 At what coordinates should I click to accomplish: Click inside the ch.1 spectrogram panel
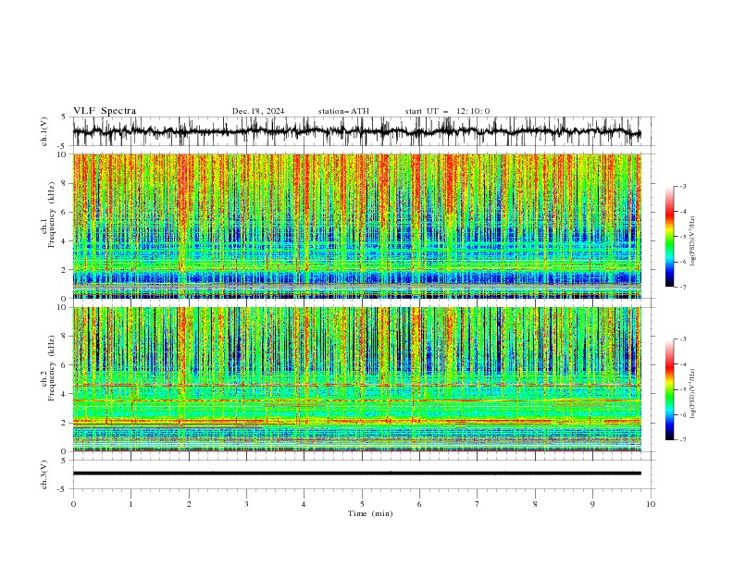pyautogui.click(x=356, y=226)
